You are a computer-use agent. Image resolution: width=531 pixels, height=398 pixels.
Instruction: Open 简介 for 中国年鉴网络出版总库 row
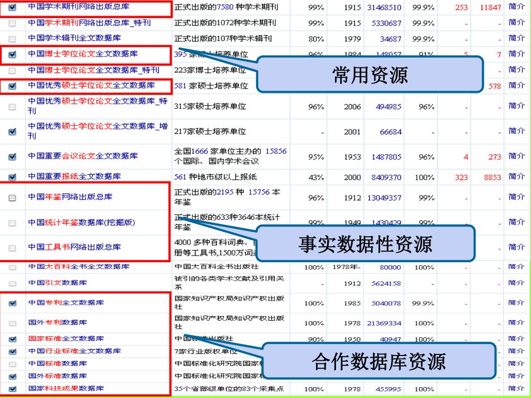tap(516, 196)
